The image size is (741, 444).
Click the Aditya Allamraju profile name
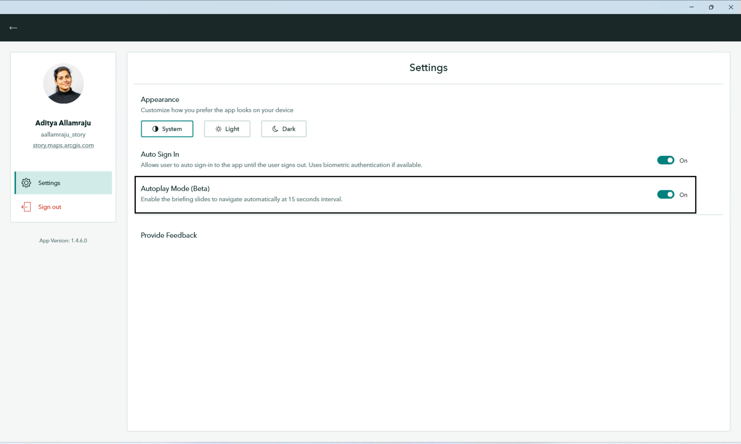pos(63,123)
